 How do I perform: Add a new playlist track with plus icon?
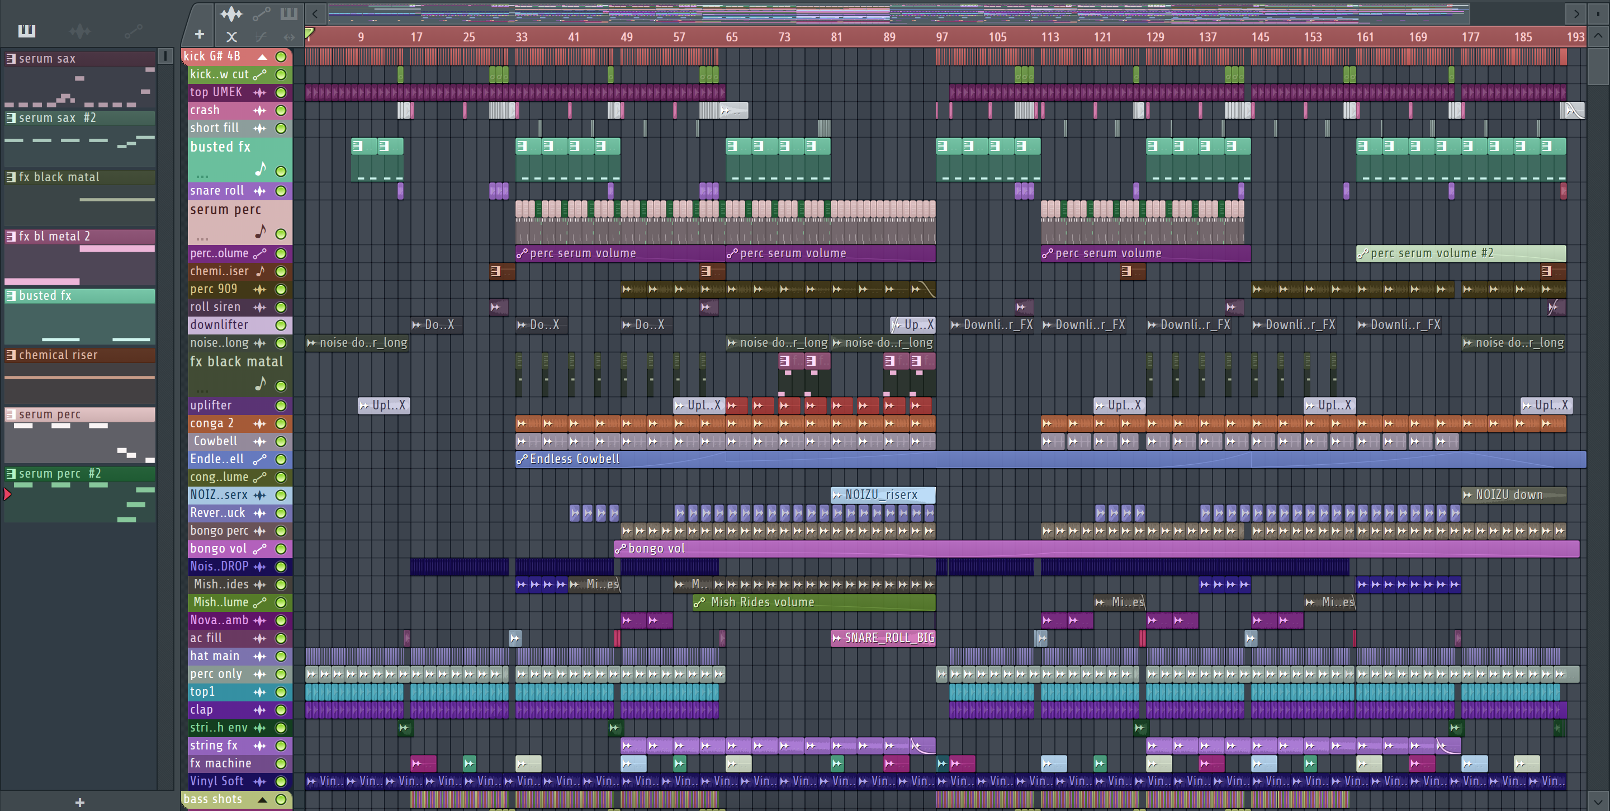click(x=200, y=35)
